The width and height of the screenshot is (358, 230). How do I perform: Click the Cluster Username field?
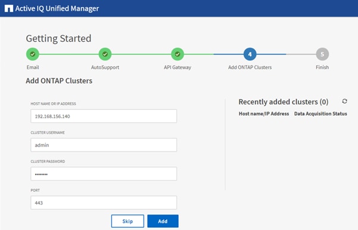(x=104, y=145)
